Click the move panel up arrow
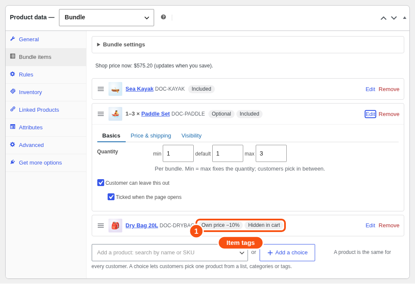Screen dimensions: 415x284 coord(383,18)
